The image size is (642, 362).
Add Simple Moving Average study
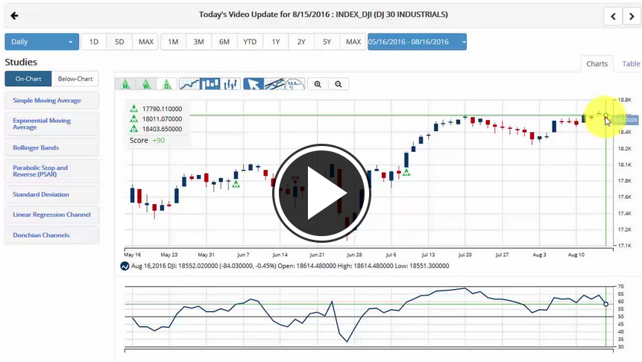pyautogui.click(x=52, y=101)
